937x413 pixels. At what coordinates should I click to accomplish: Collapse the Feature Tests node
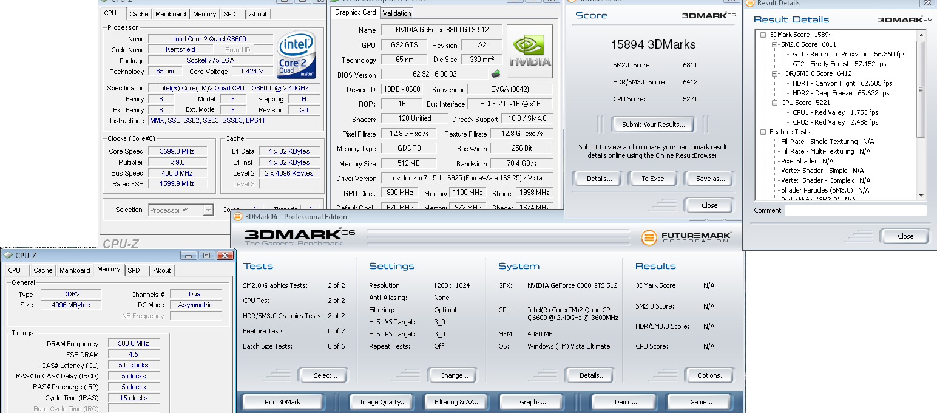click(764, 132)
